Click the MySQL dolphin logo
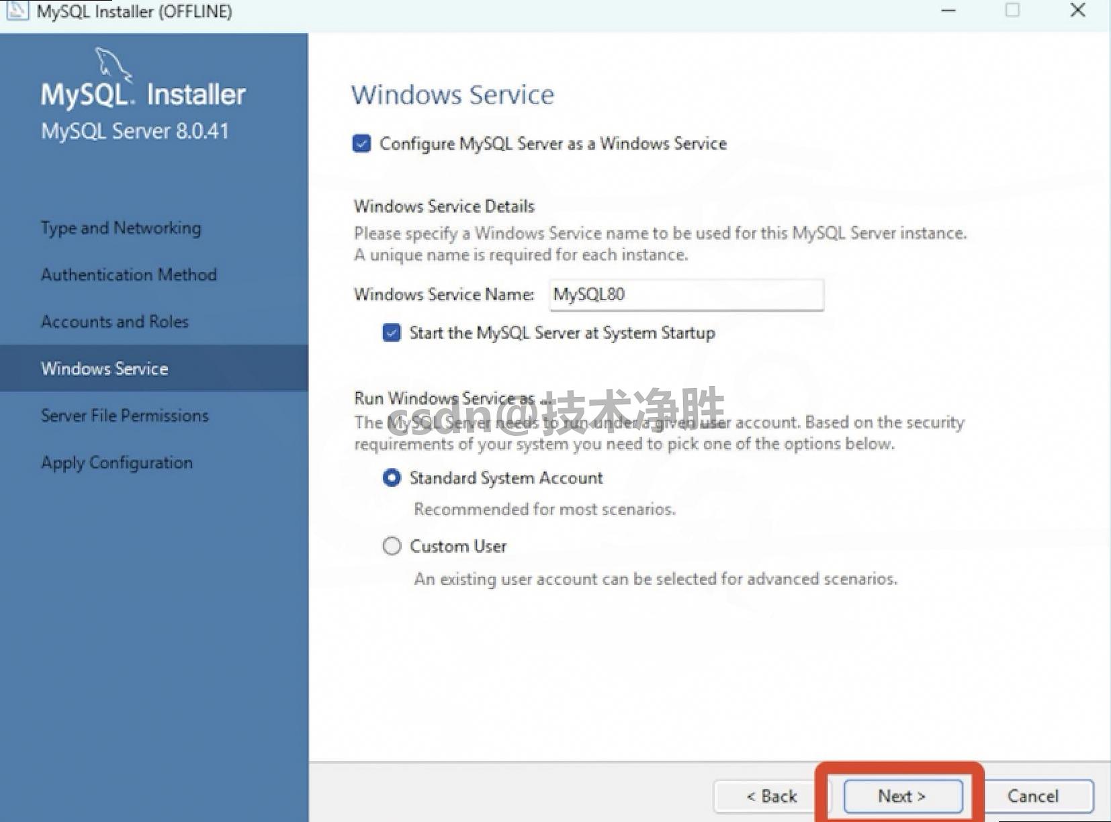This screenshot has height=822, width=1111. click(x=113, y=65)
